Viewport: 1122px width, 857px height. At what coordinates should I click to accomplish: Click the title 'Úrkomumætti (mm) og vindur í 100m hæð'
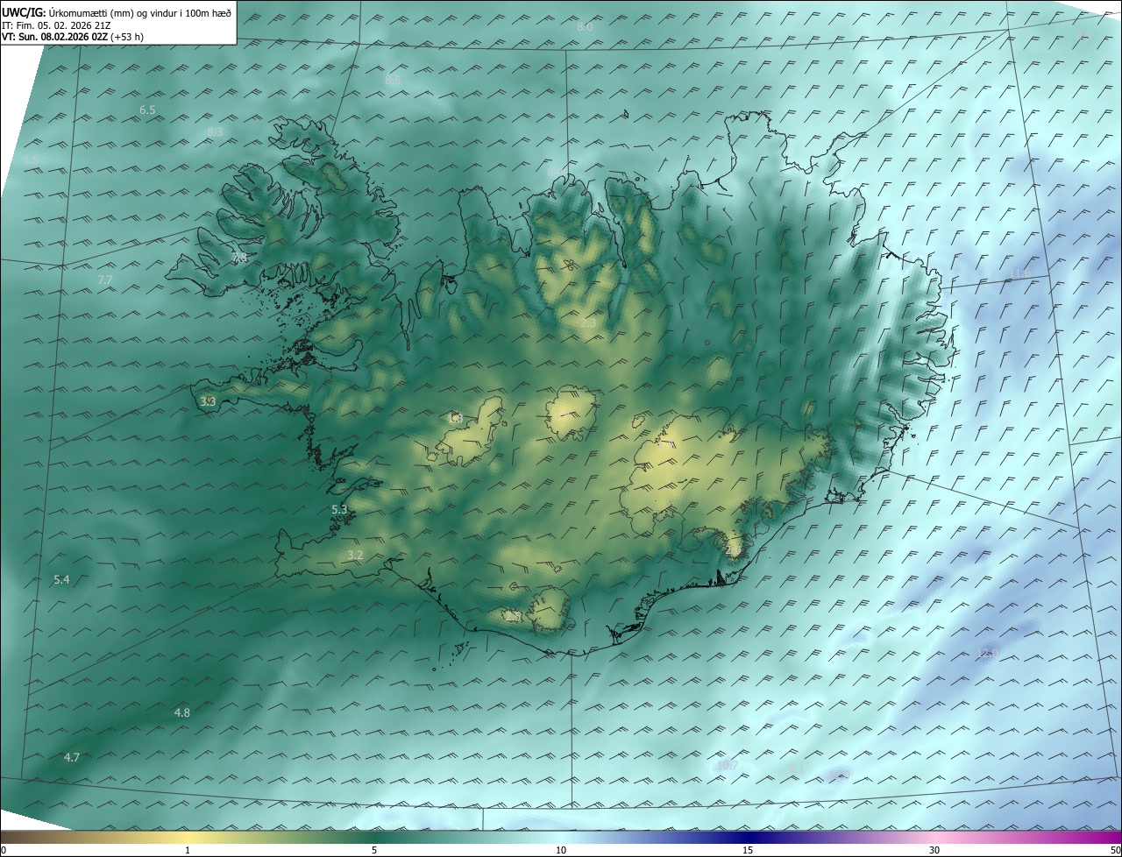click(x=138, y=11)
